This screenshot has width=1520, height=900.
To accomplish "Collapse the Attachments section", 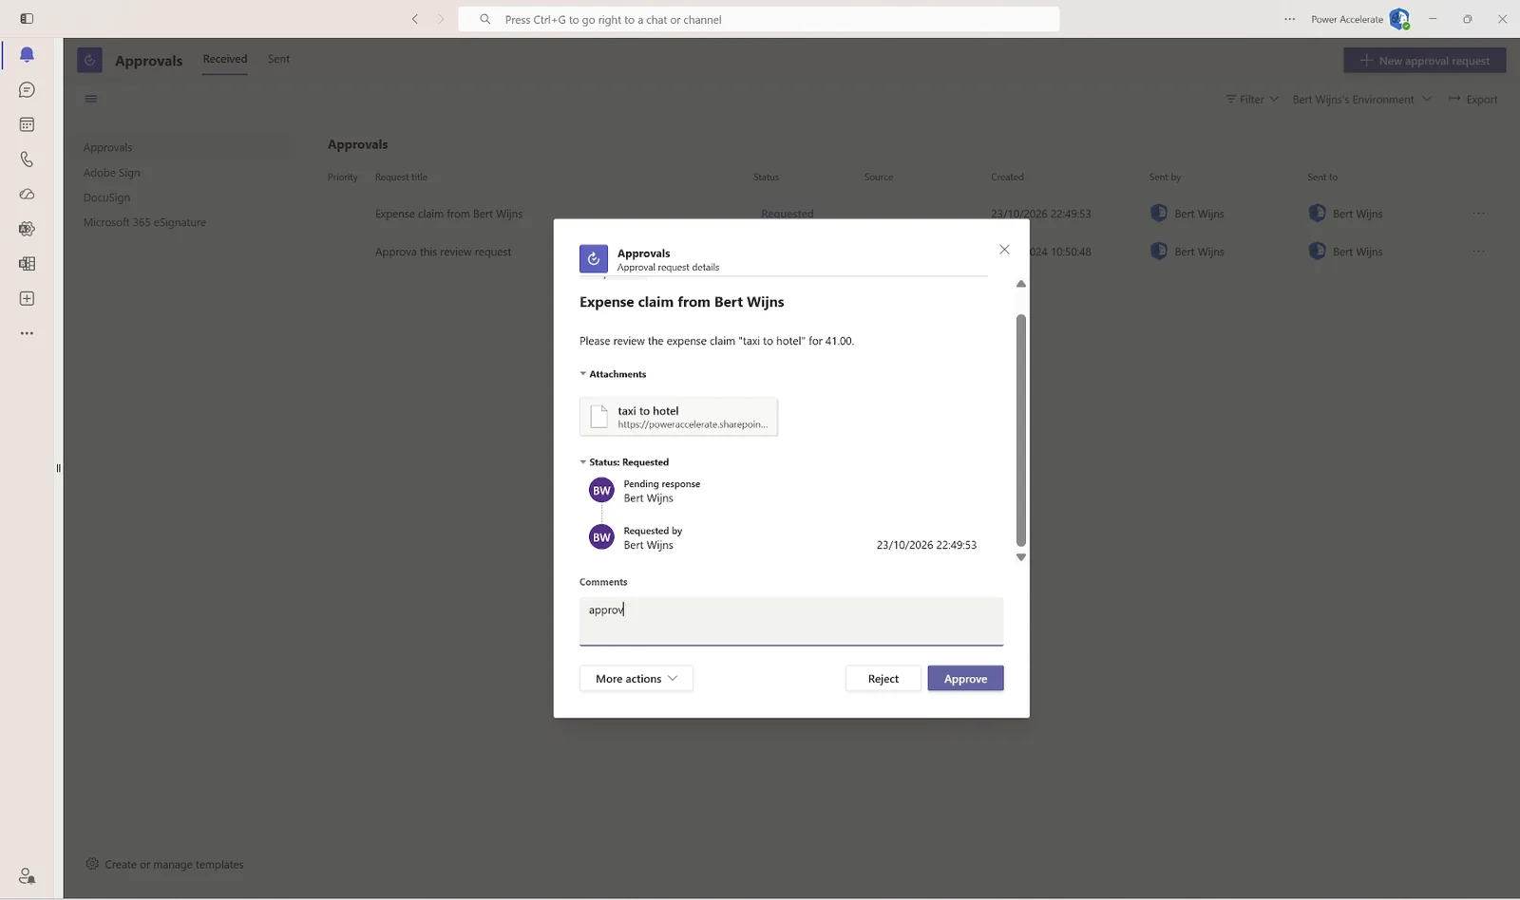I will tap(613, 374).
